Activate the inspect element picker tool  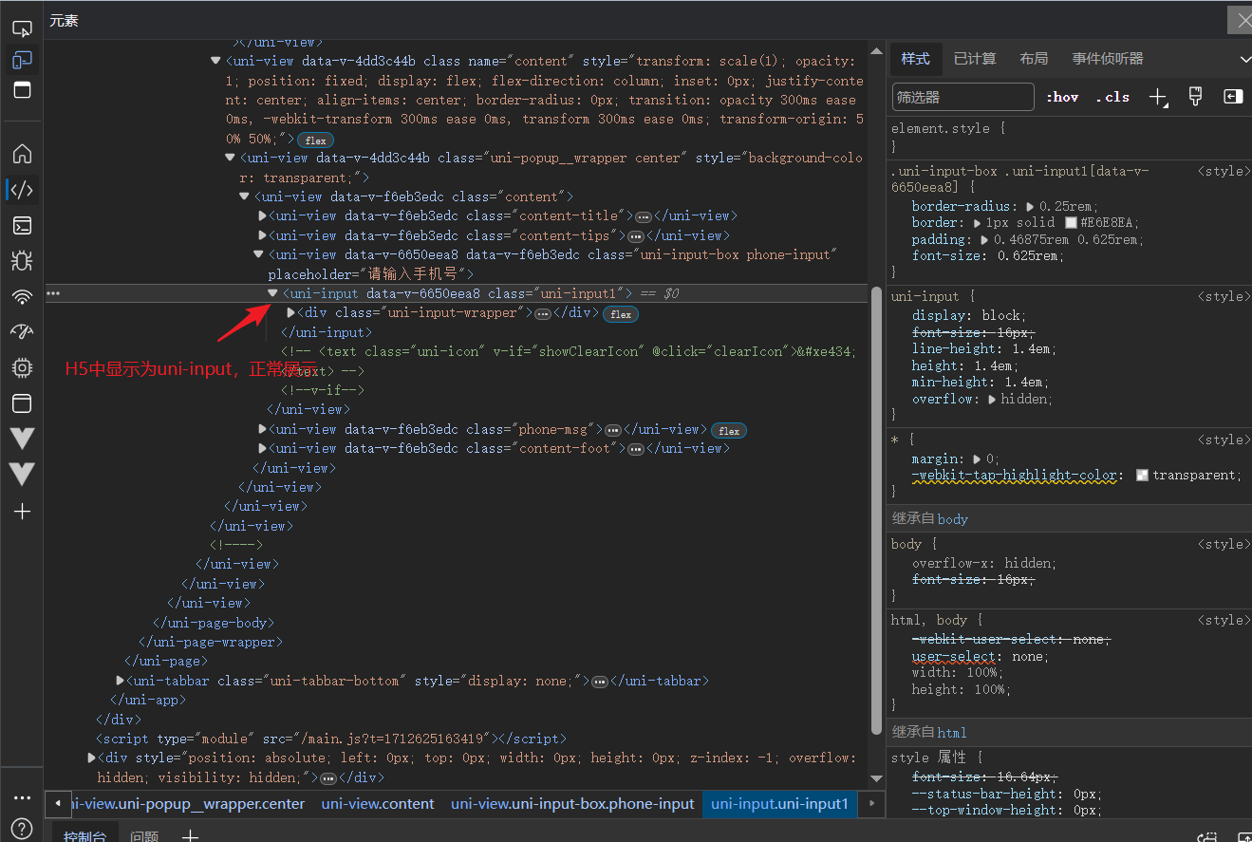click(22, 28)
